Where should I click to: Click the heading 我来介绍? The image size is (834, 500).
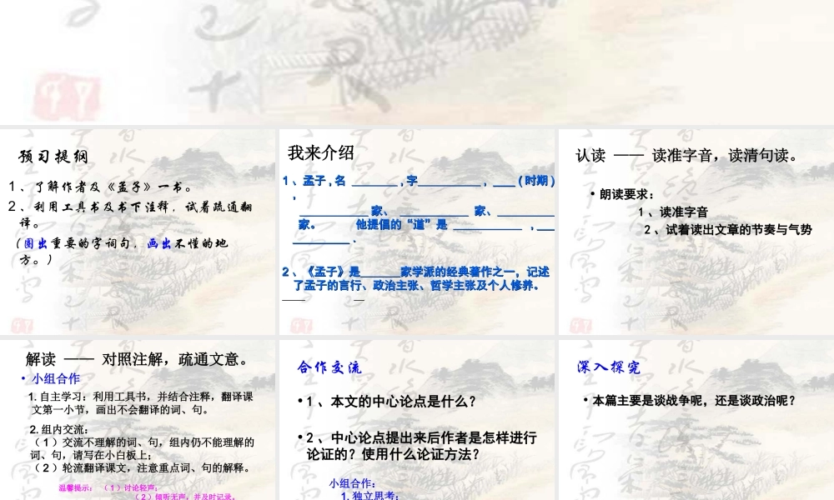[x=321, y=153]
